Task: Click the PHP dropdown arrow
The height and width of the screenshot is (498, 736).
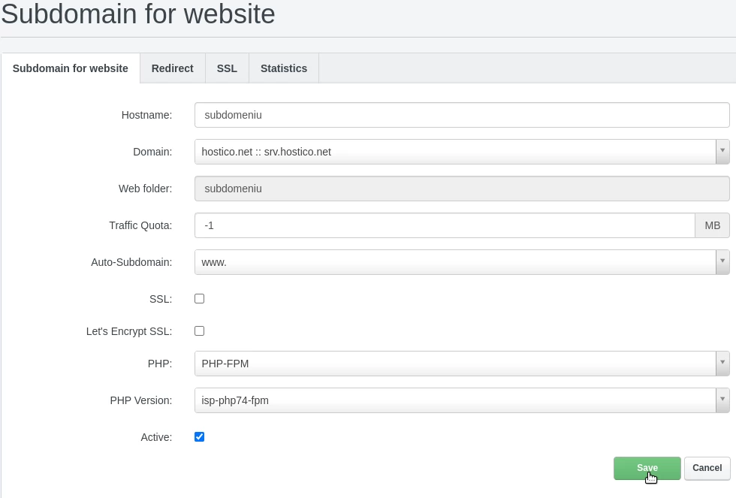Action: 722,364
